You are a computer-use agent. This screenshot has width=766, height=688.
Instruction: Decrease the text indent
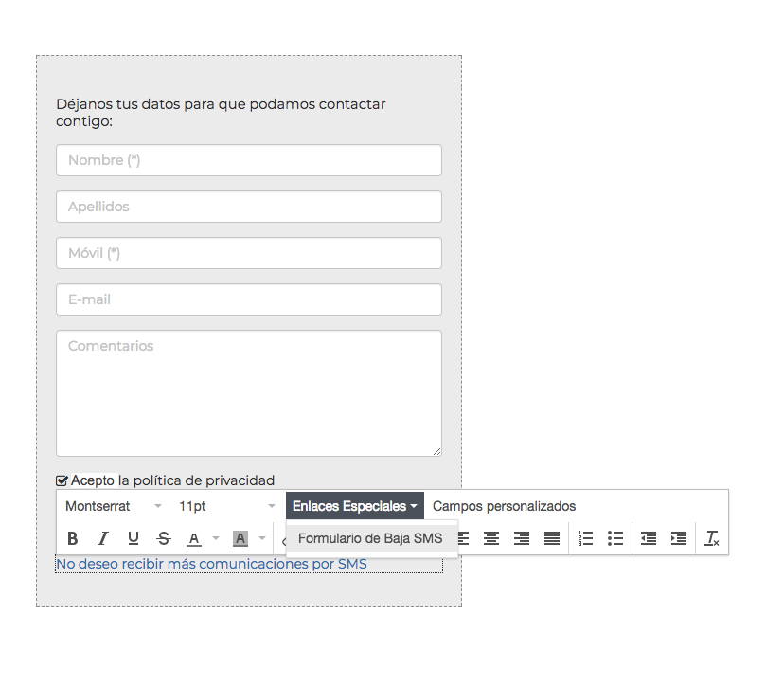(649, 538)
